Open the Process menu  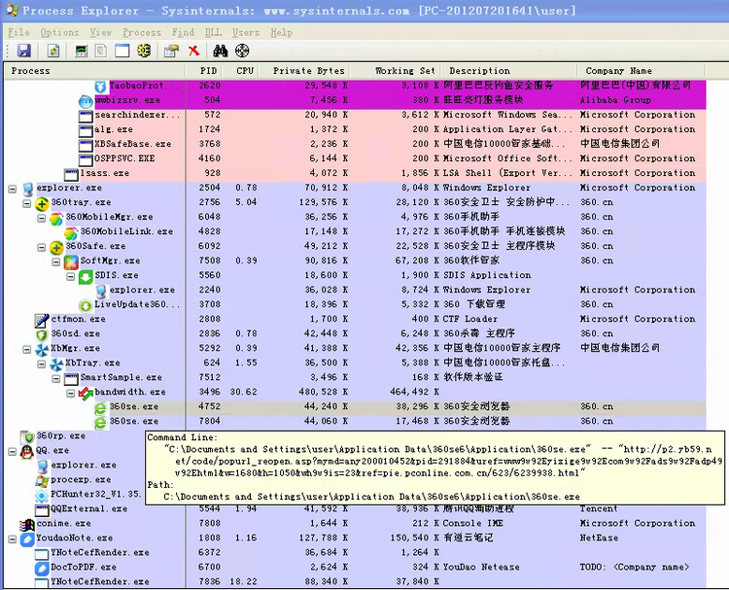pos(142,32)
